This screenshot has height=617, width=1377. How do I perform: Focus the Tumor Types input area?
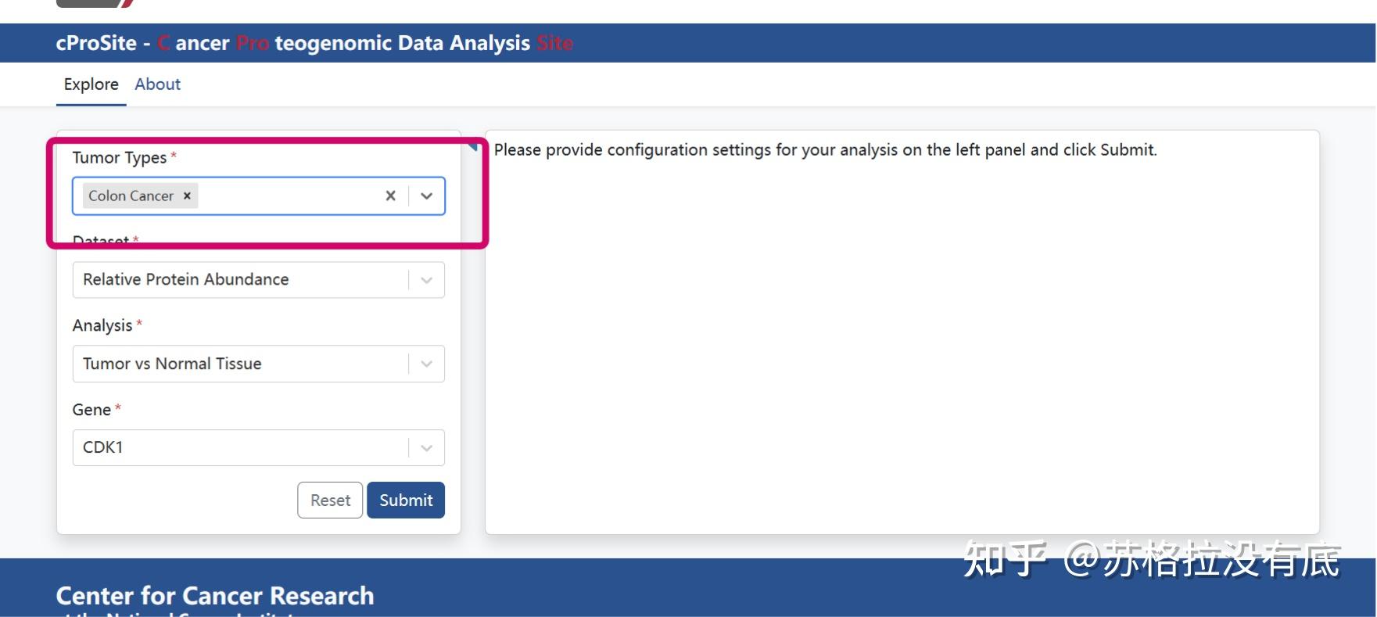[289, 196]
